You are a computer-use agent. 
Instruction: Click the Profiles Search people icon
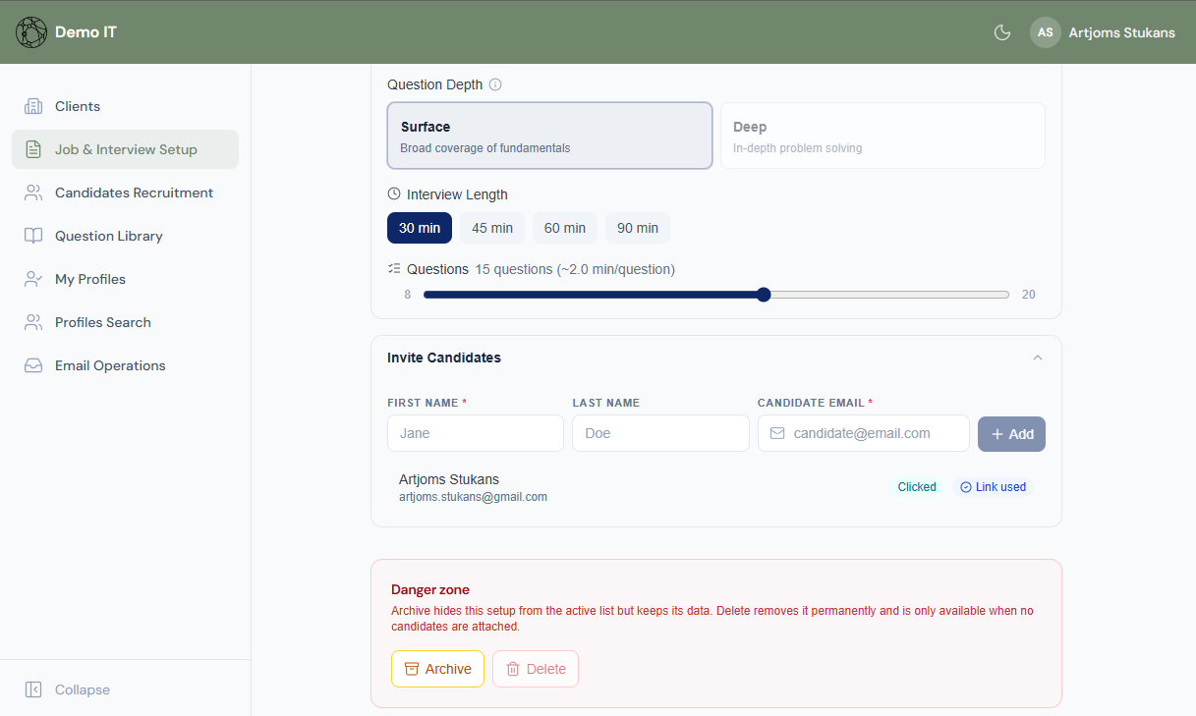pos(33,322)
